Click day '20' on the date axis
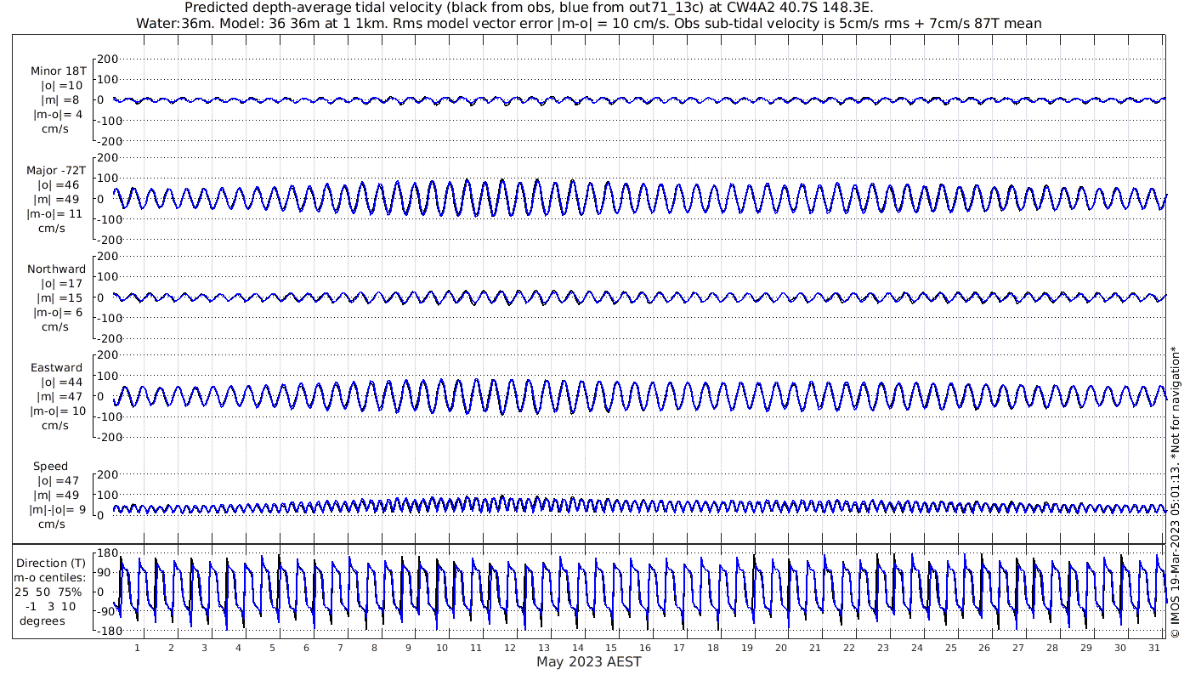This screenshot has width=1190, height=680. (781, 647)
